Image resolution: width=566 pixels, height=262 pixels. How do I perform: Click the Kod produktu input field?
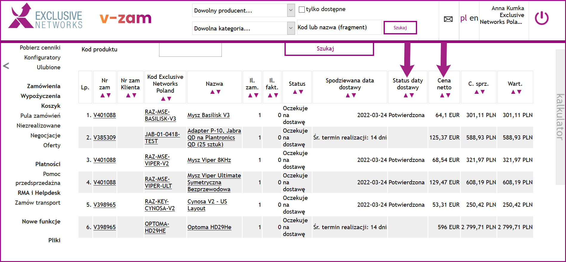[x=190, y=49]
